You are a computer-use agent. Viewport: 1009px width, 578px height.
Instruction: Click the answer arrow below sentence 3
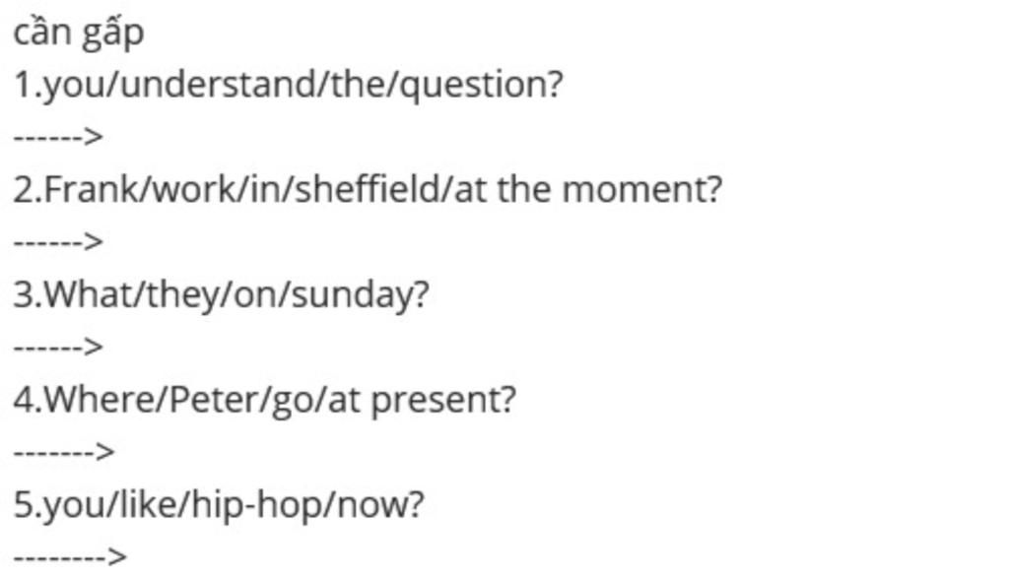pyautogui.click(x=58, y=347)
